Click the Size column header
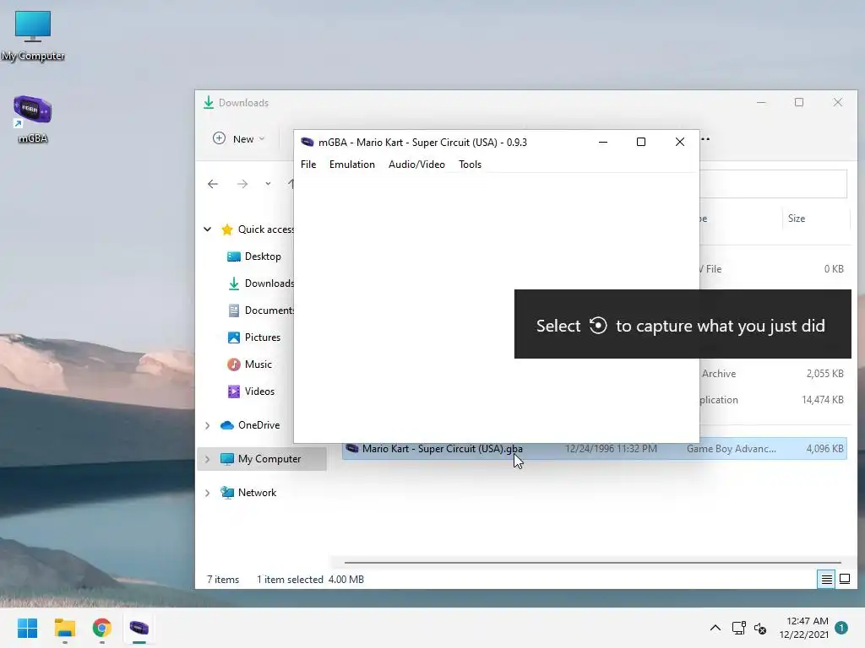865x648 pixels. pos(796,219)
